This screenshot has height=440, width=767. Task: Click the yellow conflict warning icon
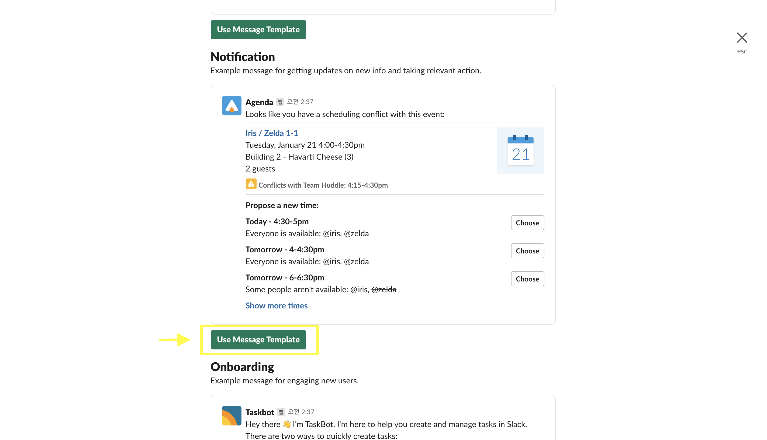pyautogui.click(x=251, y=184)
